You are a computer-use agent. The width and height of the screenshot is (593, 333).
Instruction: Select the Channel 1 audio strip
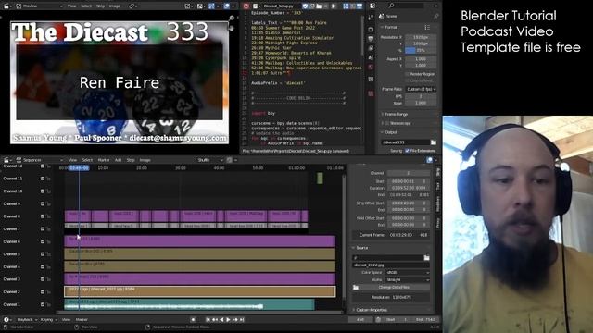click(189, 304)
